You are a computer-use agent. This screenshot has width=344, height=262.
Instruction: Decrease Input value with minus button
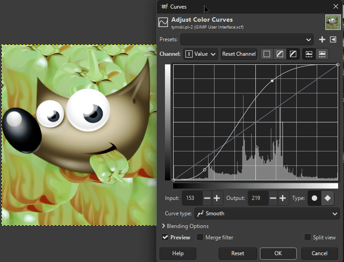(x=207, y=198)
